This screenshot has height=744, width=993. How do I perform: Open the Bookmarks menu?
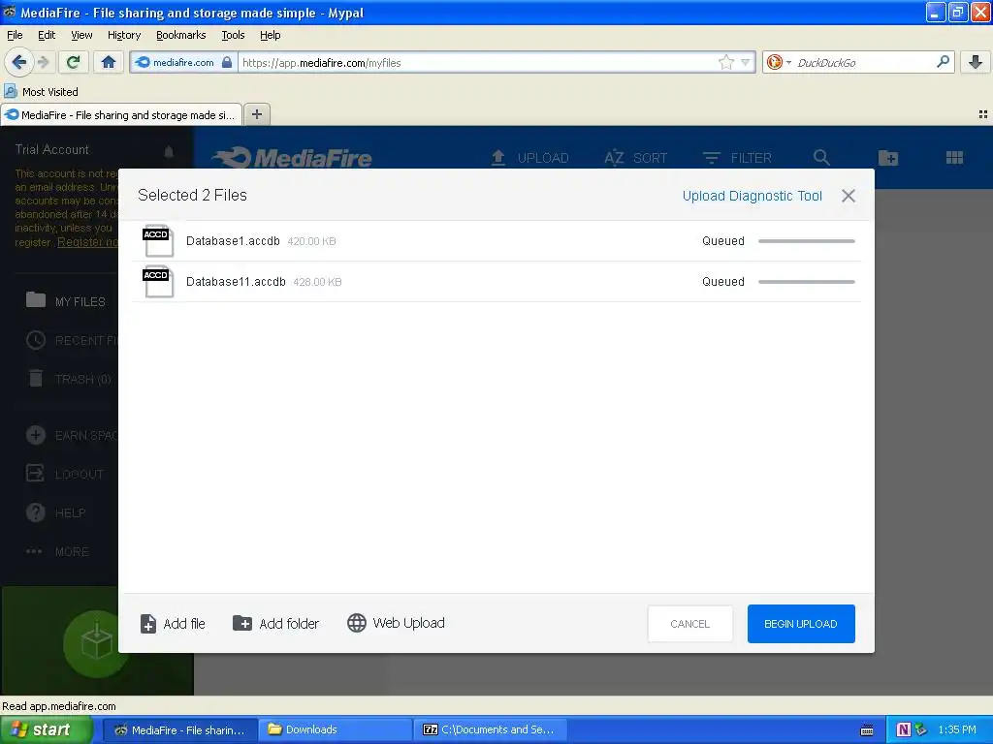coord(180,35)
